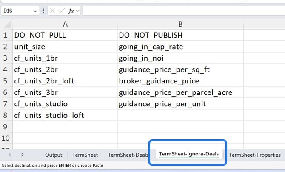The image size is (285, 172).
Task: Click the Name Box showing D16
Action: pos(20,11)
